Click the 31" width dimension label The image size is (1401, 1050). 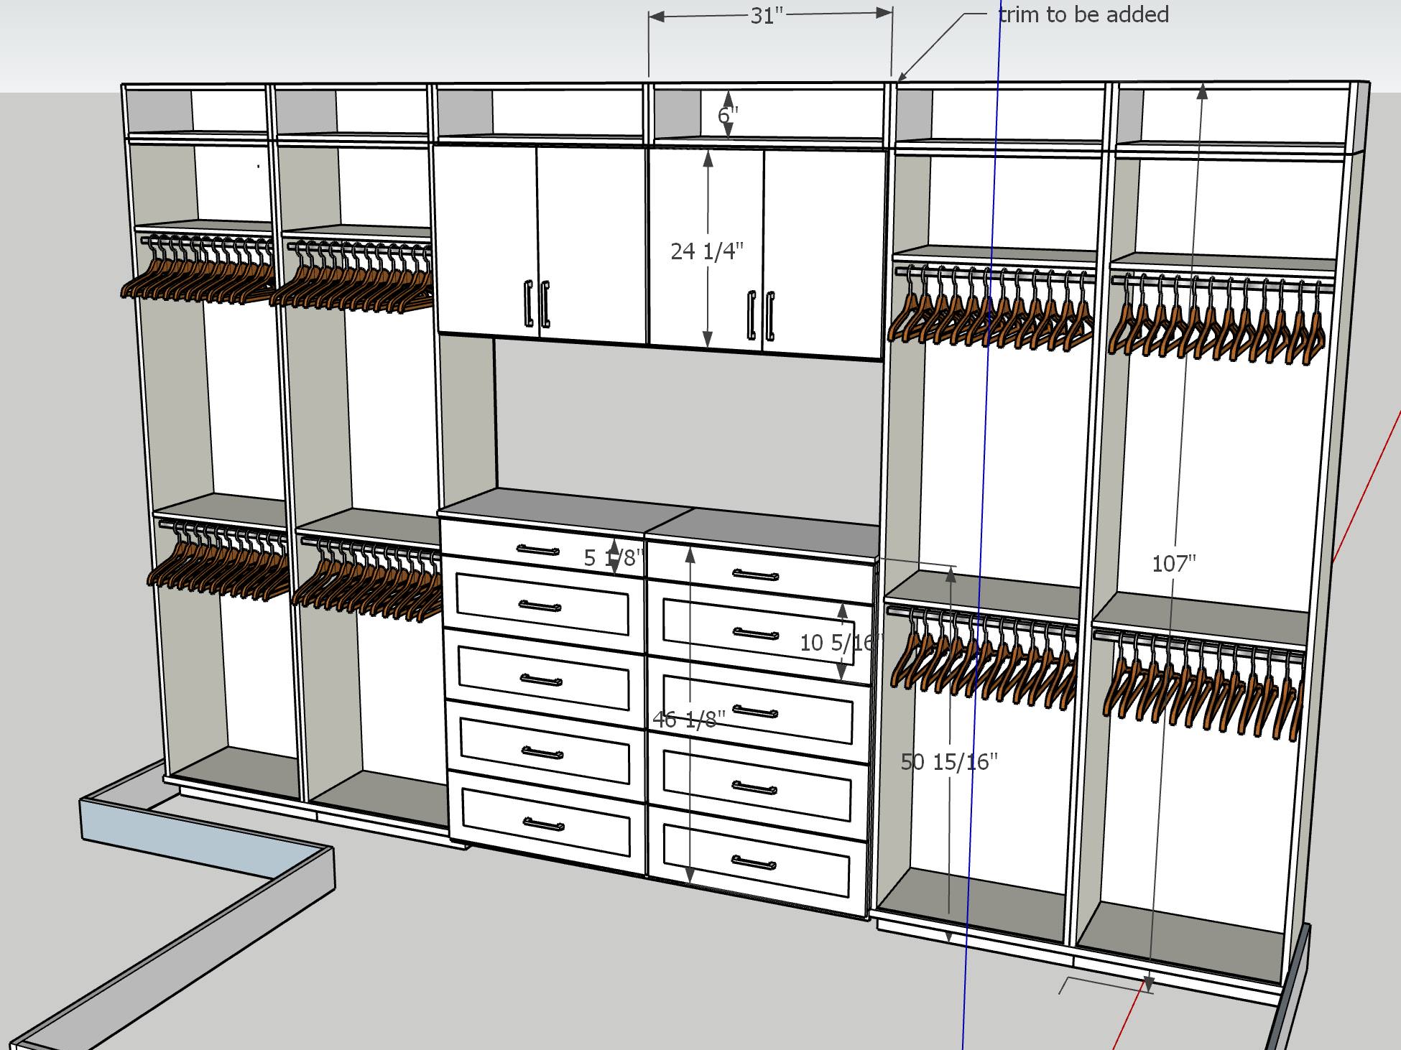pos(765,16)
